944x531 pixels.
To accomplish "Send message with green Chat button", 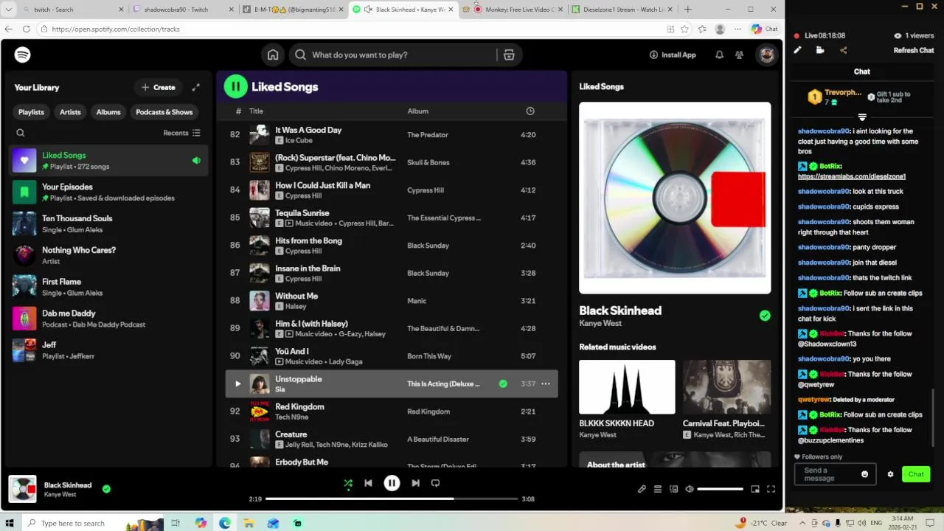I will coord(916,474).
